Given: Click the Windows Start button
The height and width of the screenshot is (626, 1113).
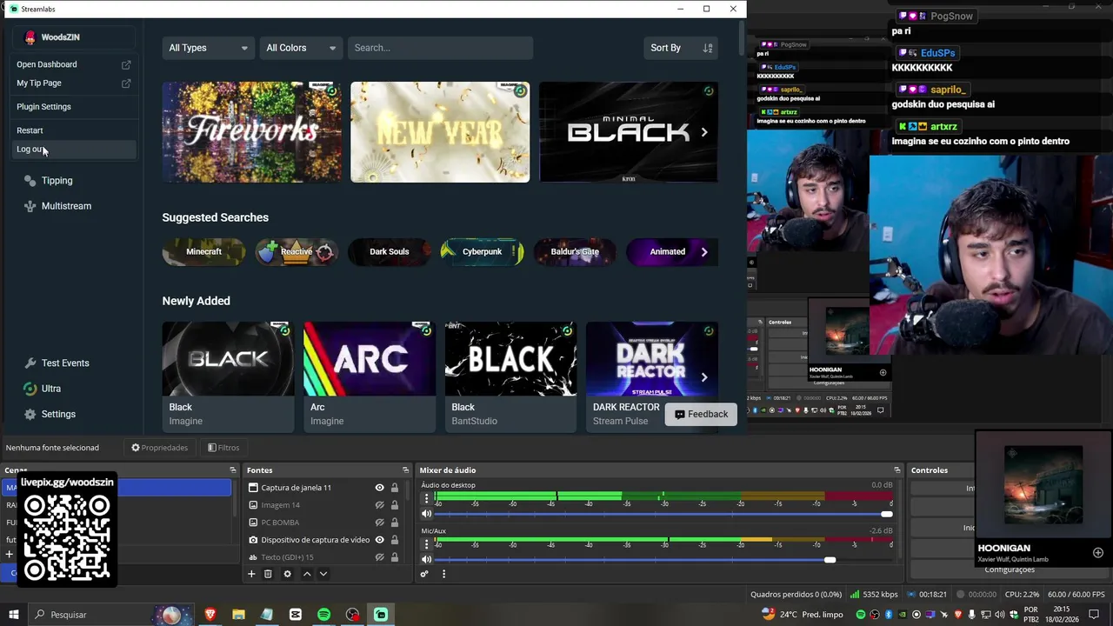Looking at the screenshot, I should [14, 615].
